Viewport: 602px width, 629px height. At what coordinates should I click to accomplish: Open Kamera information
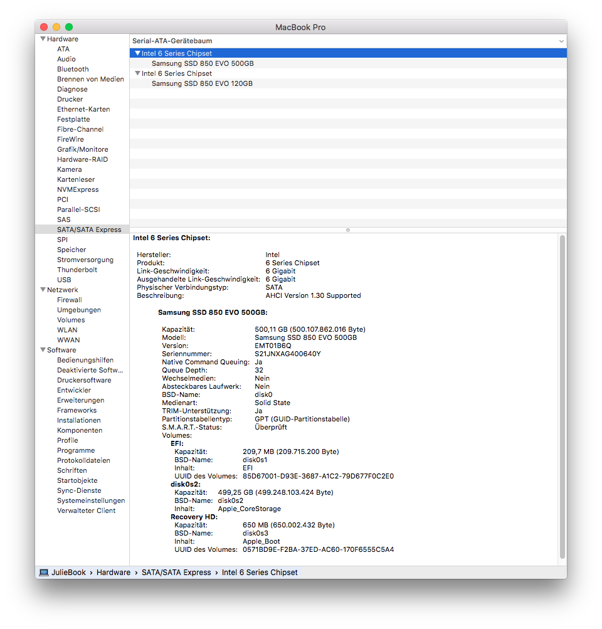[70, 169]
